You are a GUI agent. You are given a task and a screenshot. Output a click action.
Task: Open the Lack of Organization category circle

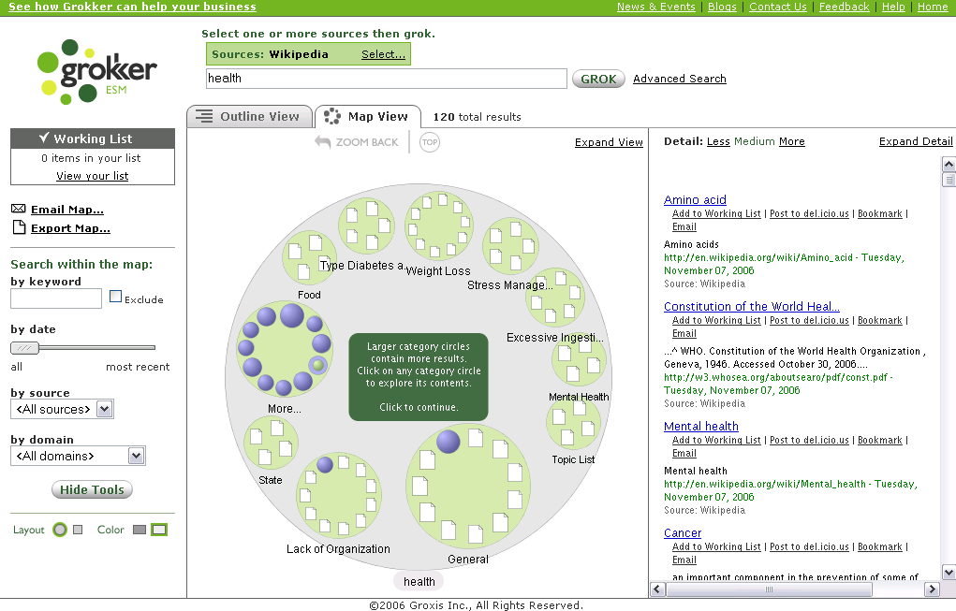[339, 495]
